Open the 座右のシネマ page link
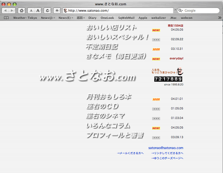The image size is (223, 173). 106,116
